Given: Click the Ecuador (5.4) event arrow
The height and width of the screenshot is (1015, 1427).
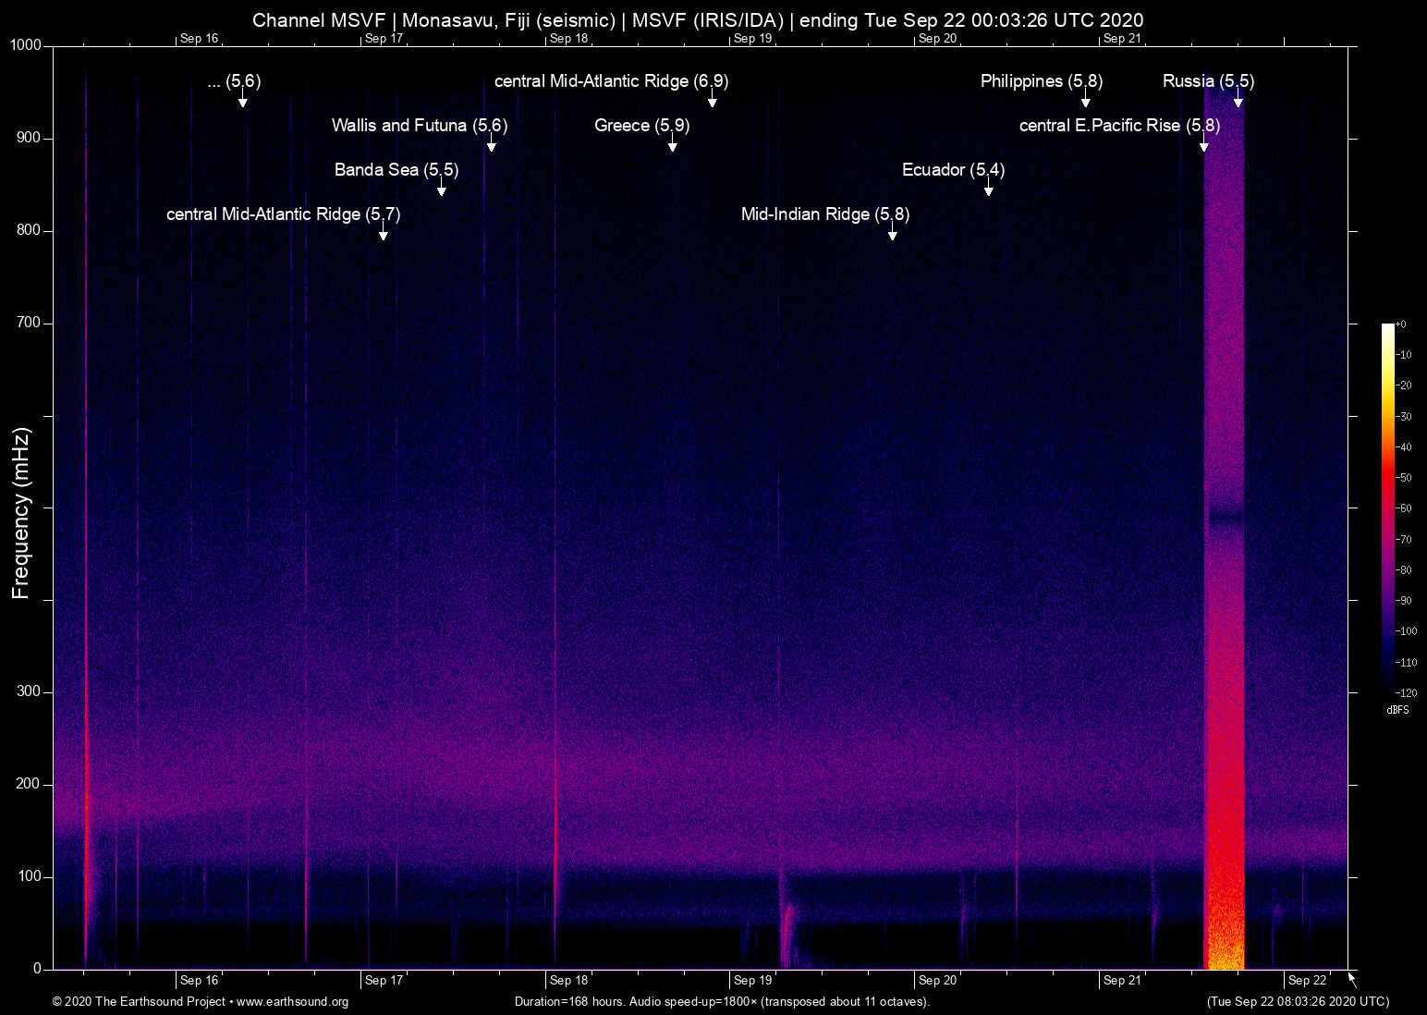Looking at the screenshot, I should 989,190.
